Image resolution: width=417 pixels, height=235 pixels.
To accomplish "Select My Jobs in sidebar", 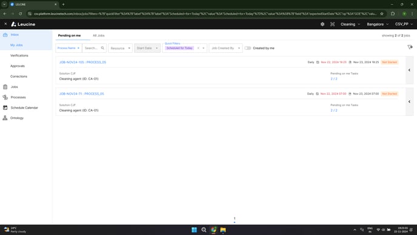I will coord(16,45).
